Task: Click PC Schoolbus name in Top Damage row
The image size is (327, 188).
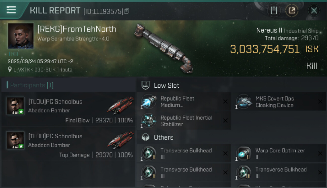Action: click(x=55, y=136)
